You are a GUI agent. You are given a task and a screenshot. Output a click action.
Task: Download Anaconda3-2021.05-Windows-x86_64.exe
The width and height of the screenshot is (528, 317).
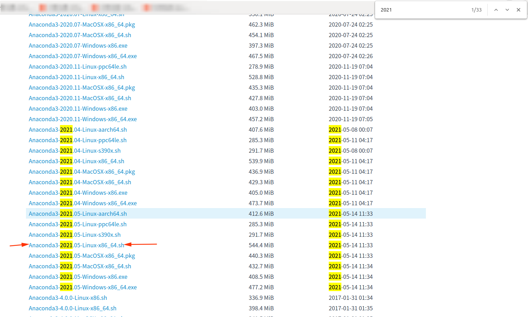pos(83,287)
